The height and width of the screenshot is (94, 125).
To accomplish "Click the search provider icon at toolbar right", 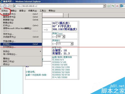I will 122,6.
